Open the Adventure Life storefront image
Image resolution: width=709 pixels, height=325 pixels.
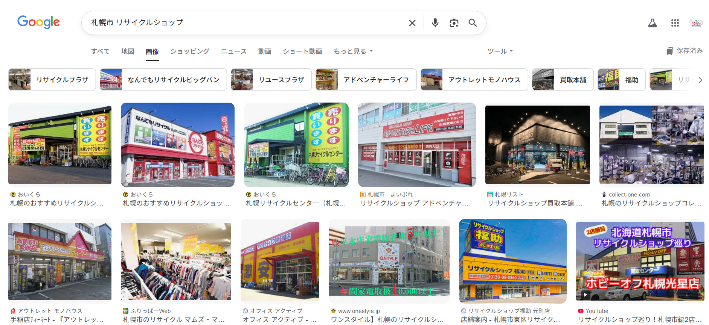coord(417,145)
